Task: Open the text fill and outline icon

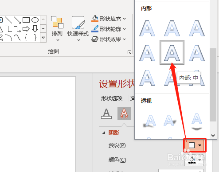Action: pos(106,113)
